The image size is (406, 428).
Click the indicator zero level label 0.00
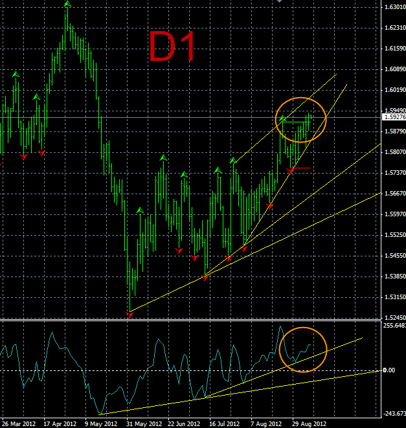click(389, 370)
